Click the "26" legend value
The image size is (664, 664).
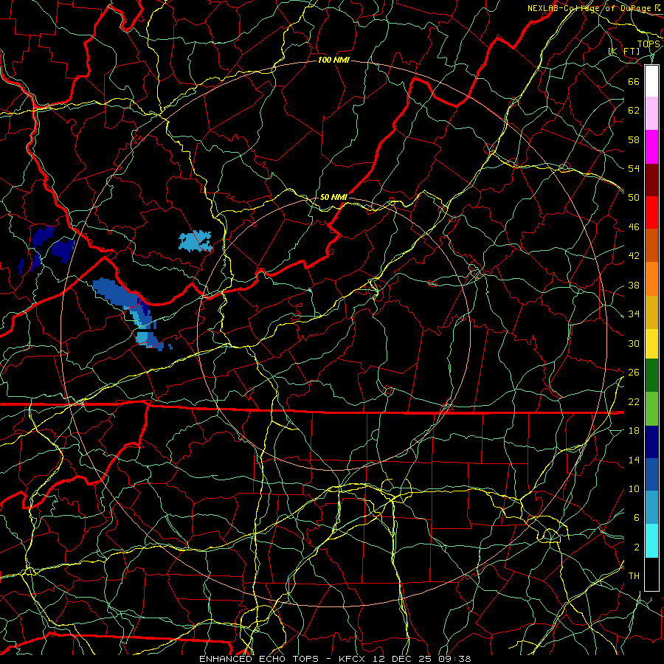(634, 373)
